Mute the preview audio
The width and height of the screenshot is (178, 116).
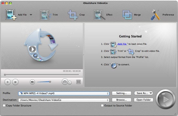[32, 82]
